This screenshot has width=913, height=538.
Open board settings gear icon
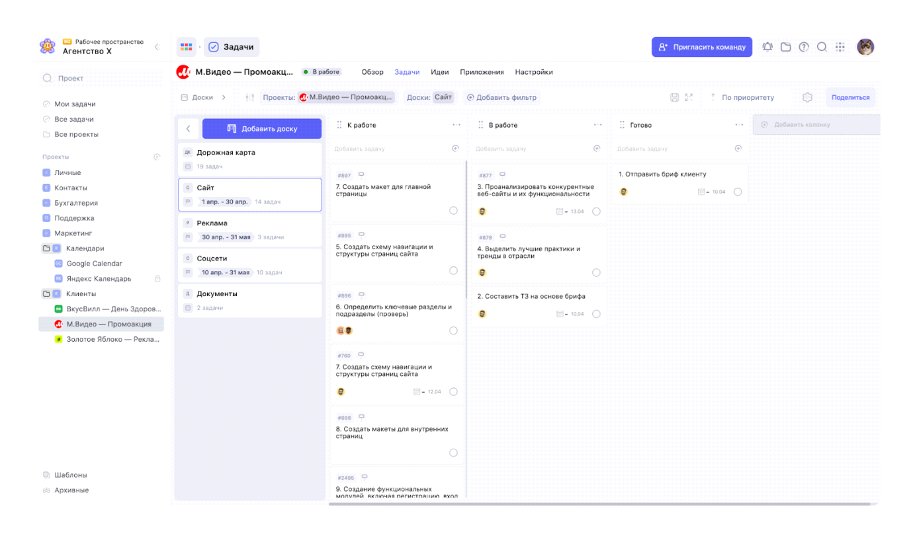point(807,97)
